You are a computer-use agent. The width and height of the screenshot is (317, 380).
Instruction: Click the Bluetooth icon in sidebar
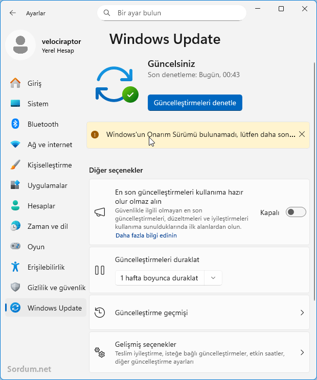tap(15, 124)
